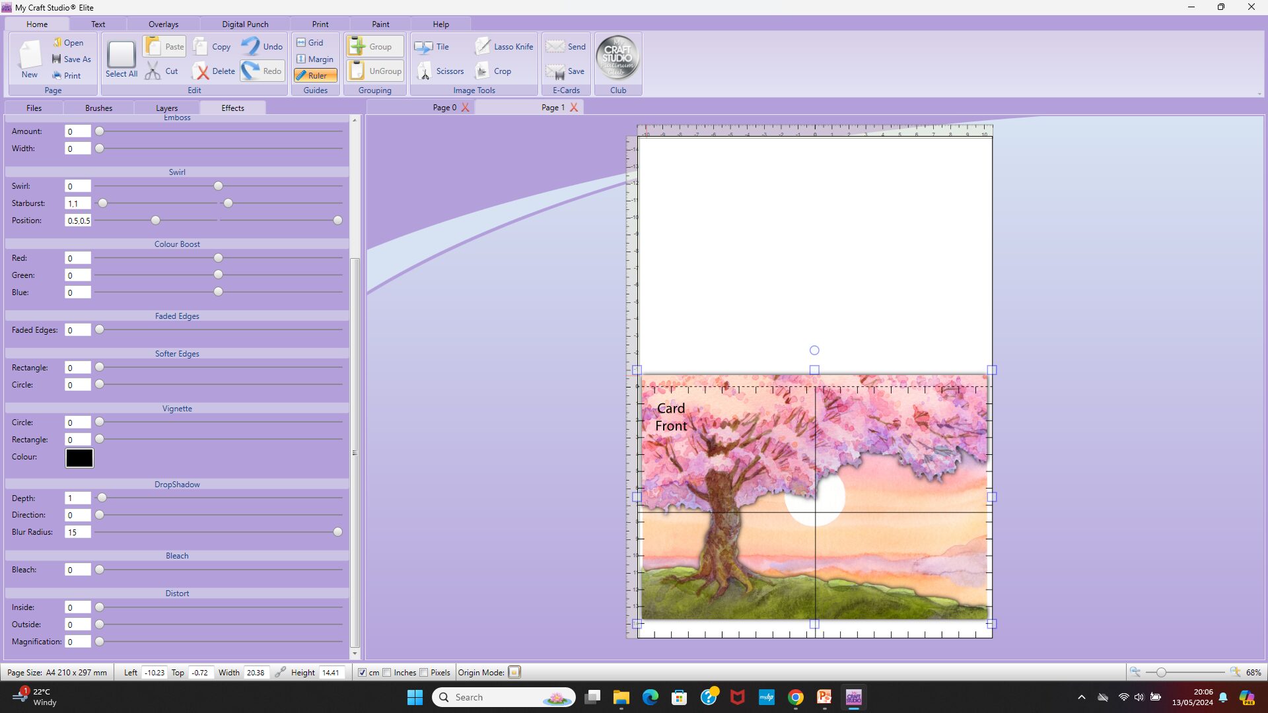Screen dimensions: 1268x713
Task: Click the Starburst value field
Action: (x=77, y=203)
